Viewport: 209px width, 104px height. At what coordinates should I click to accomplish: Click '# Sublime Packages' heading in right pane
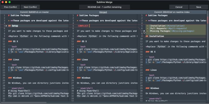point(156,15)
